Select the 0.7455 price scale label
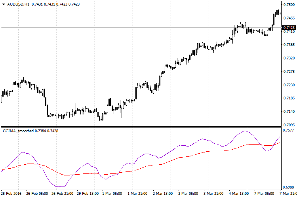 click(x=289, y=18)
